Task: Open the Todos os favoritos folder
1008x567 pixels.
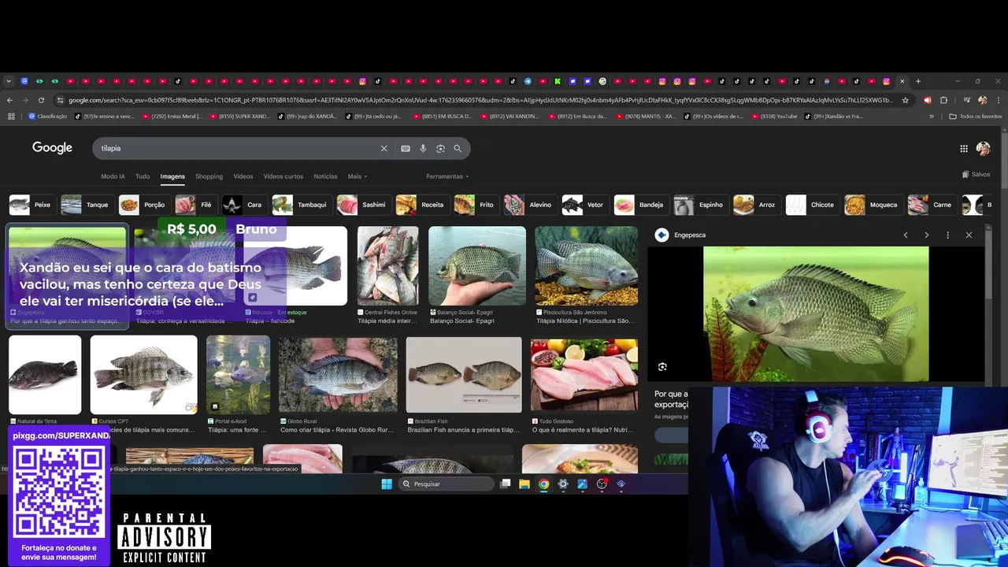Action: pyautogui.click(x=976, y=116)
